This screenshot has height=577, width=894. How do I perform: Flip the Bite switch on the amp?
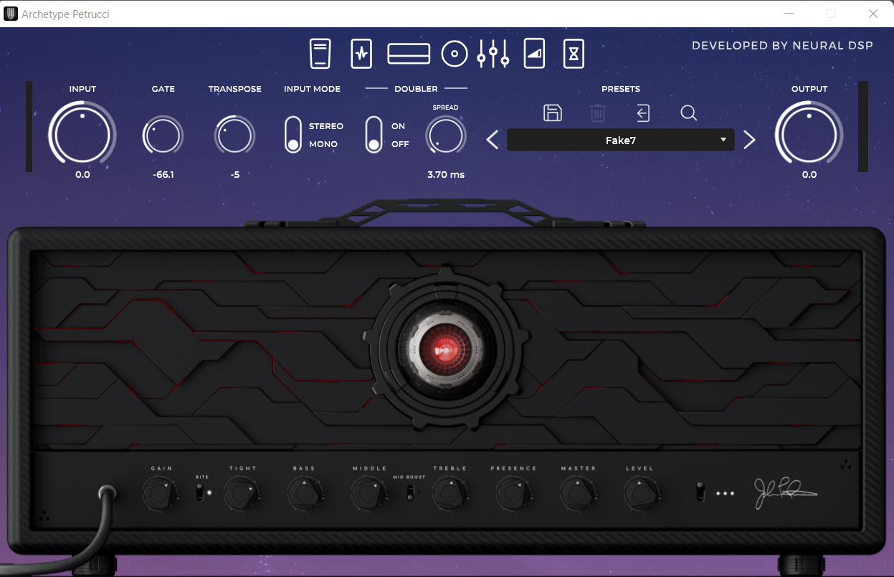pyautogui.click(x=201, y=493)
